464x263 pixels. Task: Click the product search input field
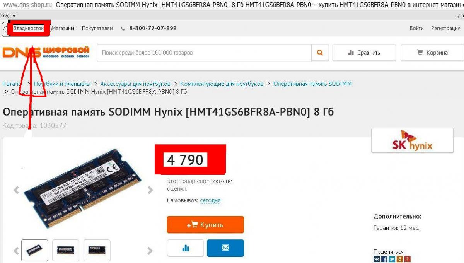point(204,53)
